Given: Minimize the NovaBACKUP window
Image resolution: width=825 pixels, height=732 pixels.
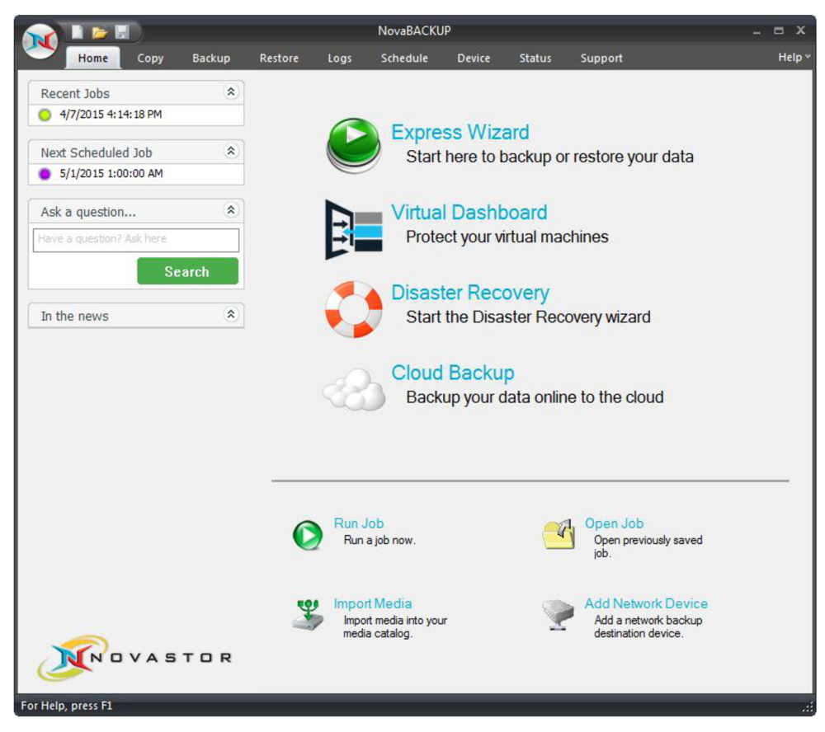Looking at the screenshot, I should click(x=757, y=31).
